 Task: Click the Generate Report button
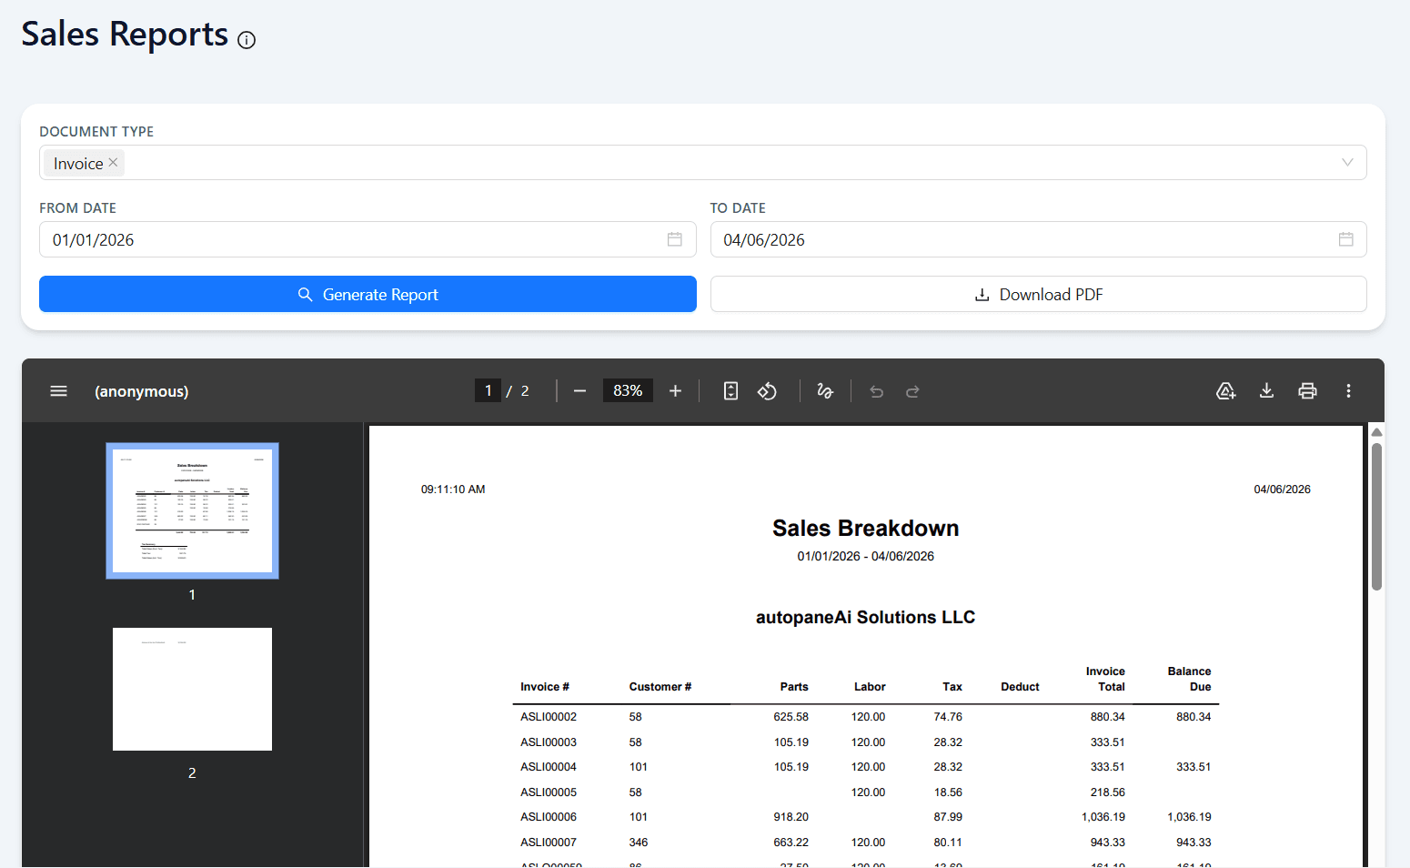click(368, 294)
